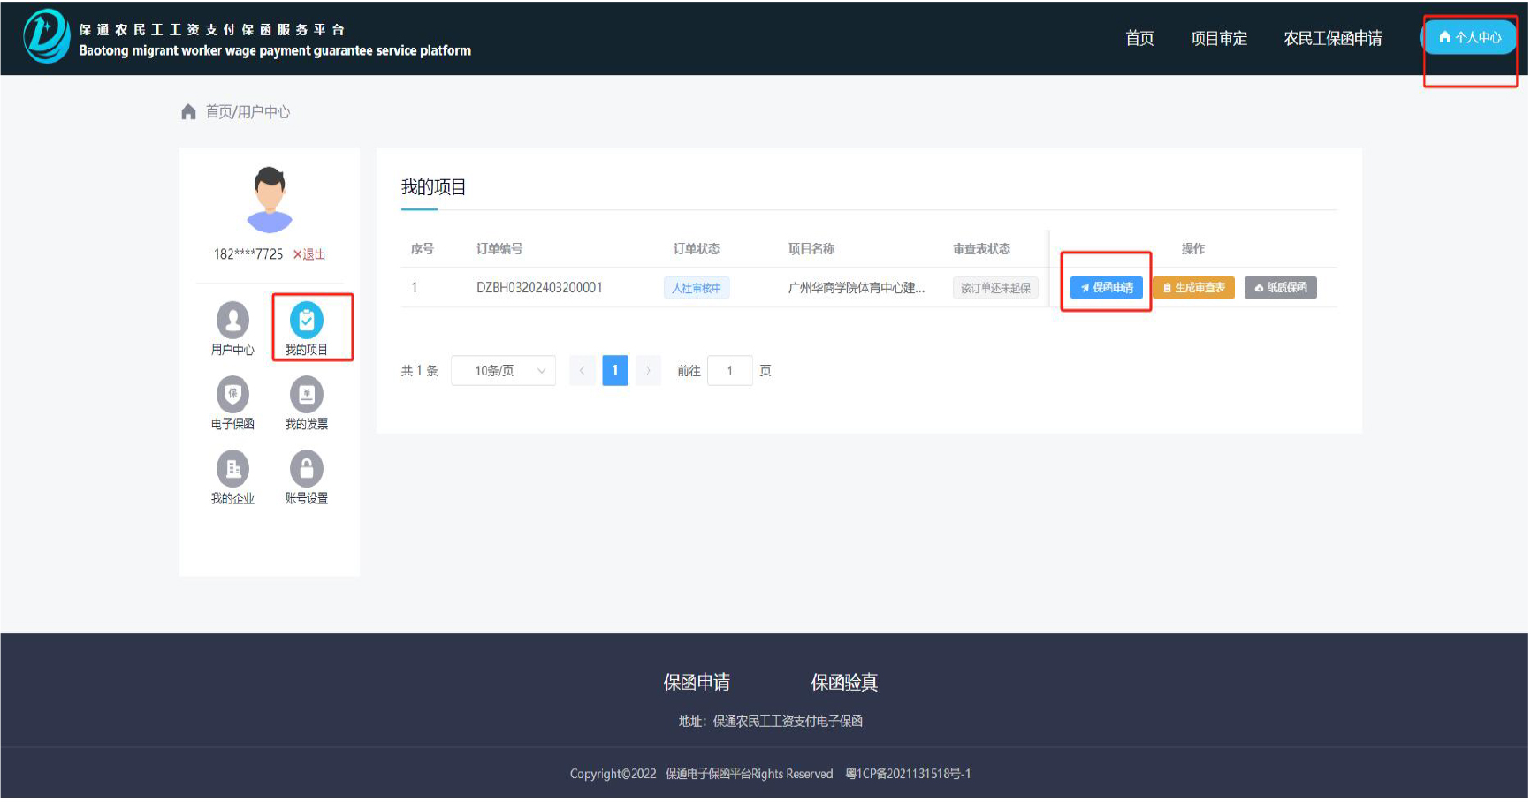Go to previous page arrow
This screenshot has width=1531, height=802.
(582, 371)
